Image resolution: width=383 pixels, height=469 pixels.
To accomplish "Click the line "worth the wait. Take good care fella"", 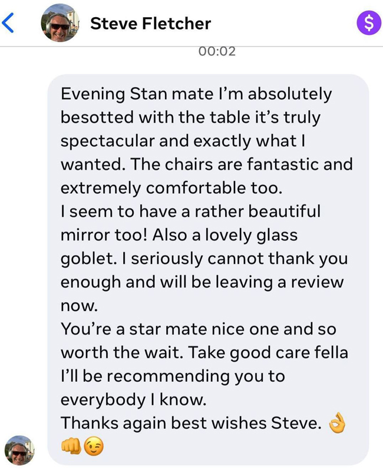I will [204, 353].
